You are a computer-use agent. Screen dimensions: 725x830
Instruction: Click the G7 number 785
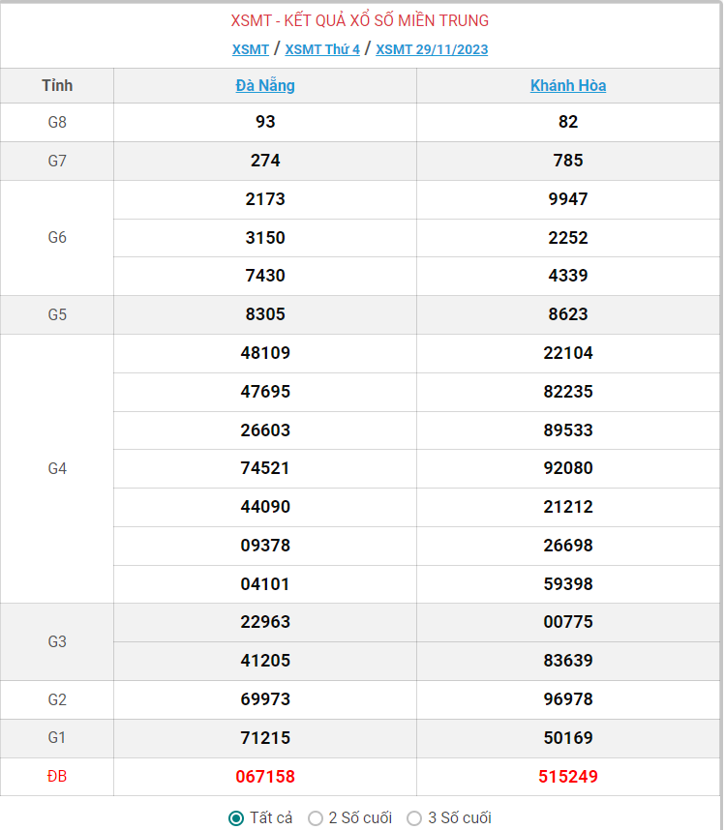(x=568, y=161)
